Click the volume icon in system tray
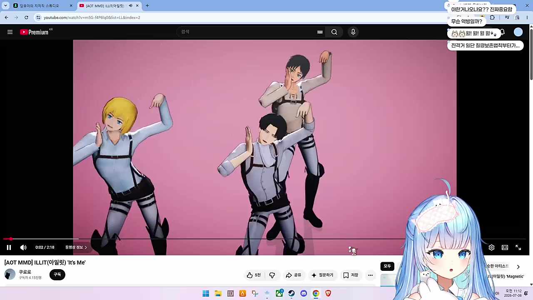Screen dimensions: 533x300 pos(497,293)
